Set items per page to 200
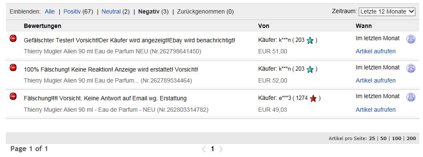 coord(411,138)
